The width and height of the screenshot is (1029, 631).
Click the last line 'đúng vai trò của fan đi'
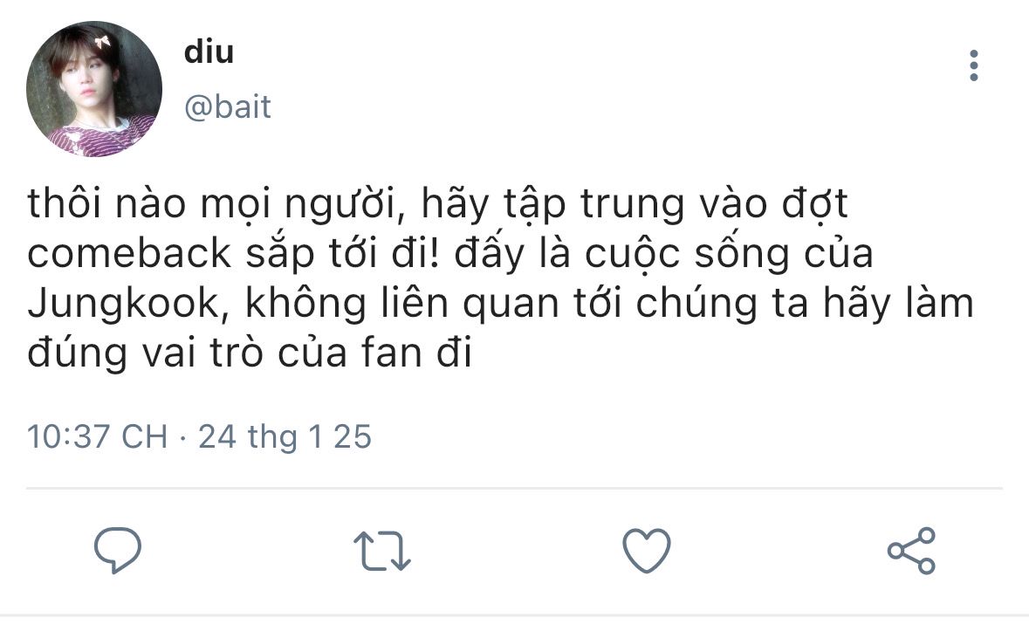pyautogui.click(x=250, y=353)
